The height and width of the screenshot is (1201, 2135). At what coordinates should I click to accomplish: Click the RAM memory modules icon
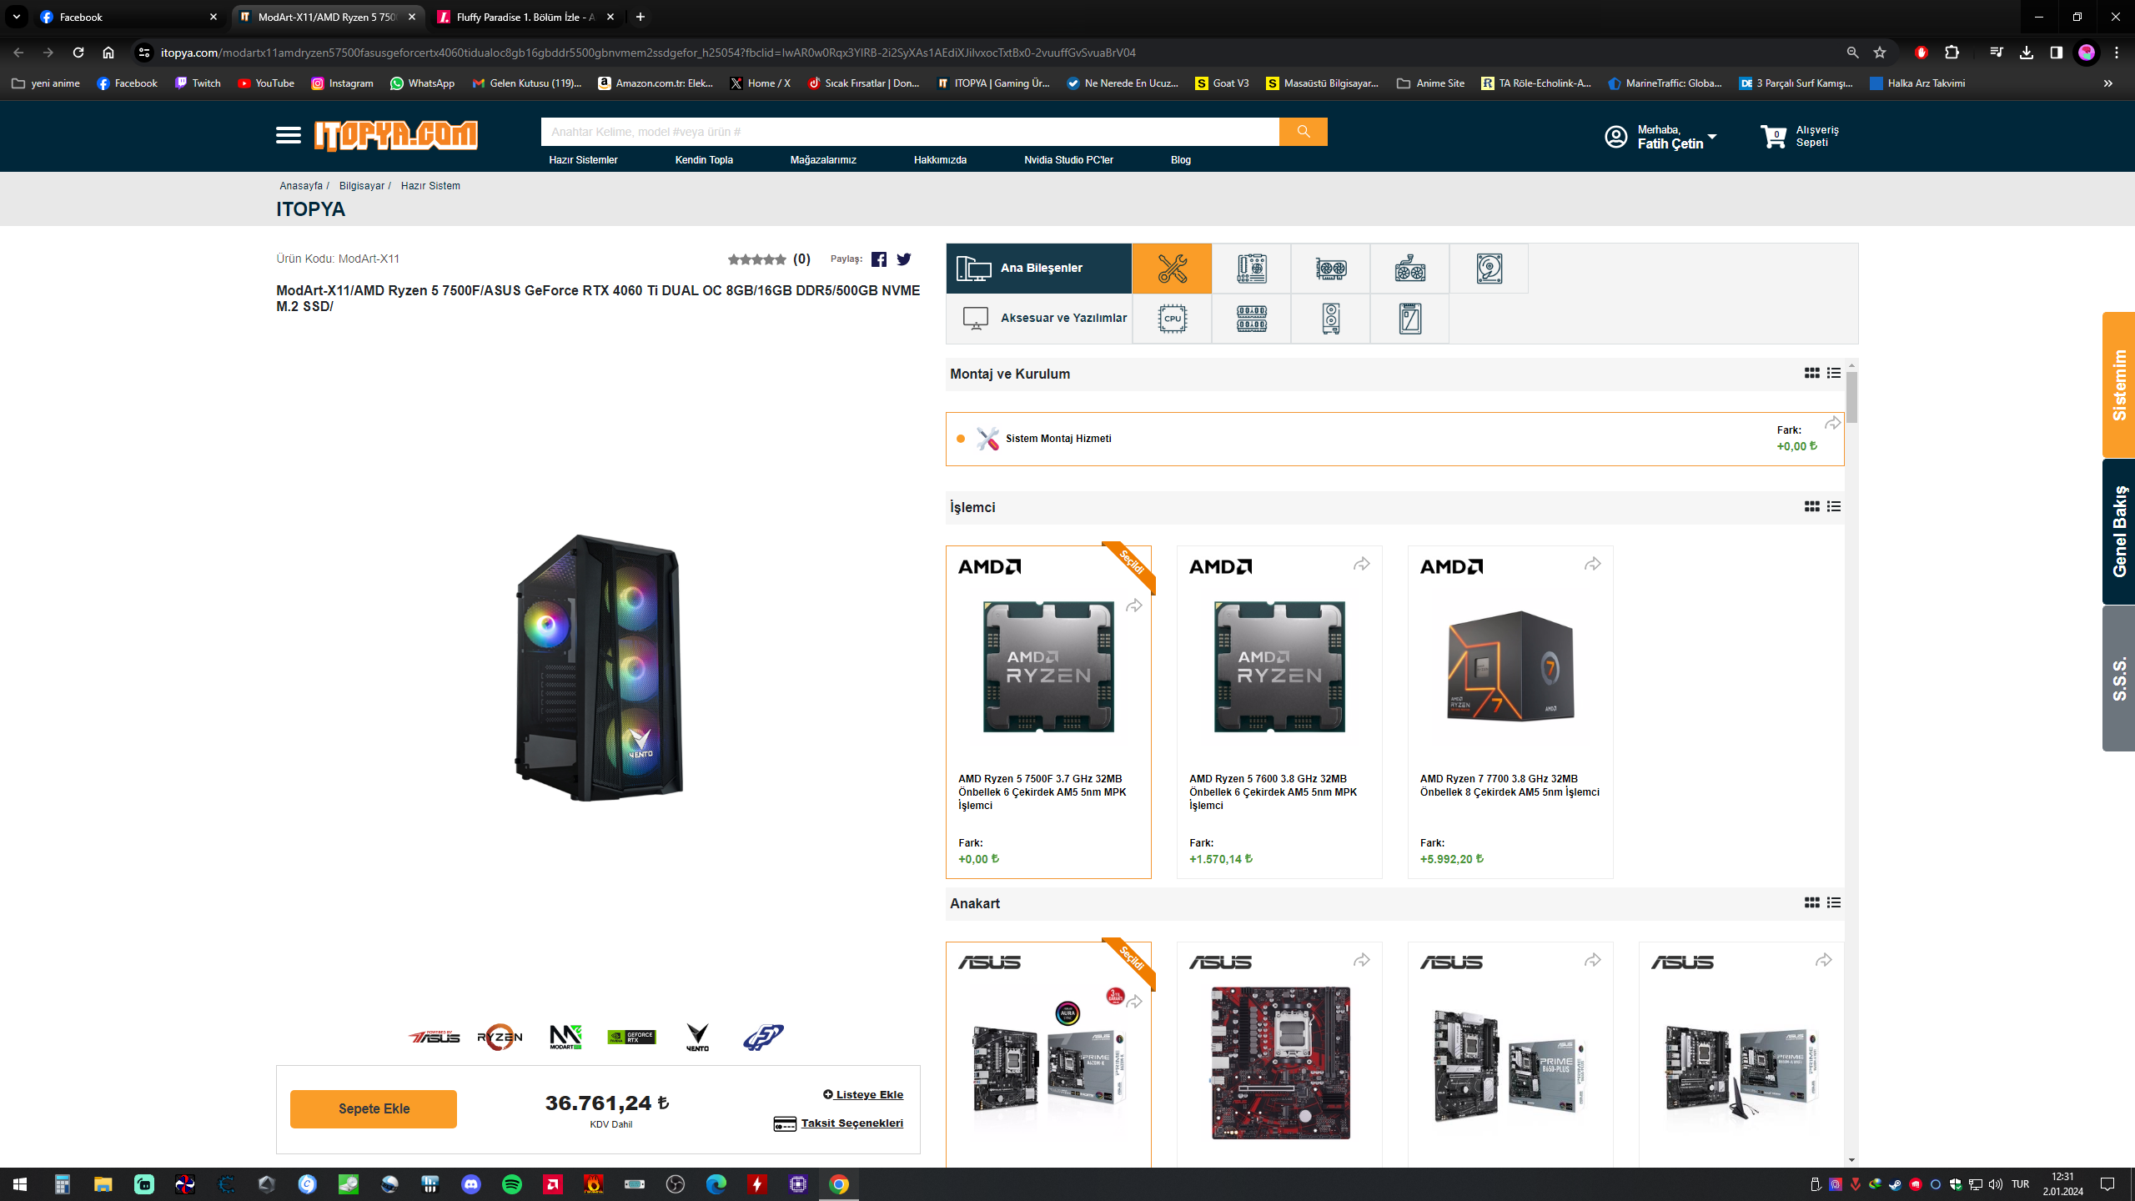(x=1251, y=319)
